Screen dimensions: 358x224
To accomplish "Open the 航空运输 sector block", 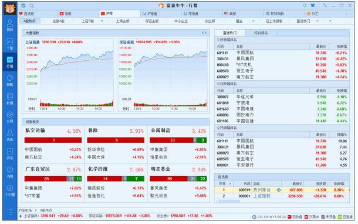I will click(53, 145).
